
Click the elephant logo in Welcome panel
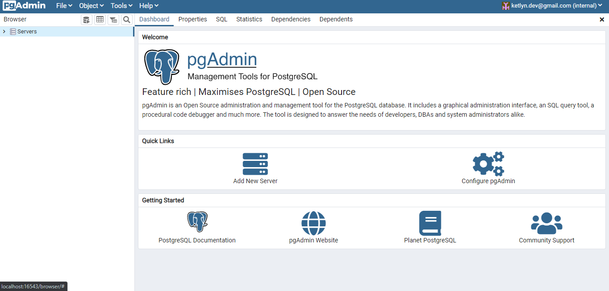(162, 67)
